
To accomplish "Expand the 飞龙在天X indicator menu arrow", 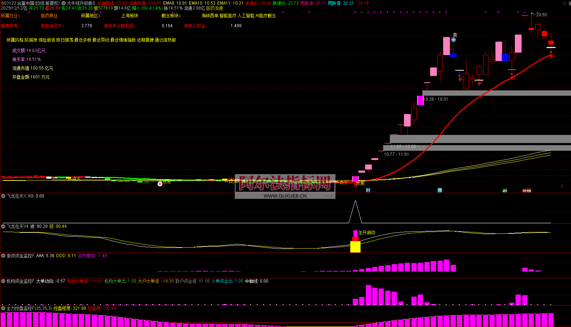I will (3, 196).
